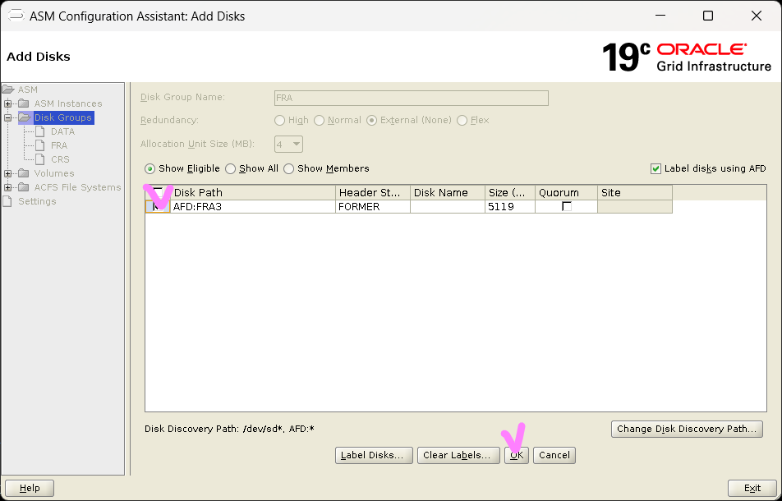Expand the ACFS File Systems tree node
The image size is (782, 501).
[x=8, y=187]
